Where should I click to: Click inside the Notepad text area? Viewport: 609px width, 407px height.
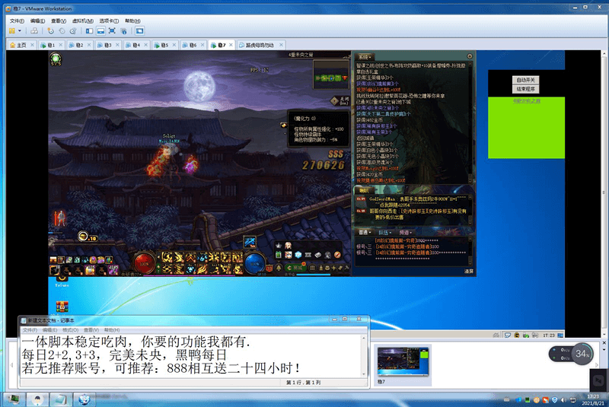[x=190, y=356]
